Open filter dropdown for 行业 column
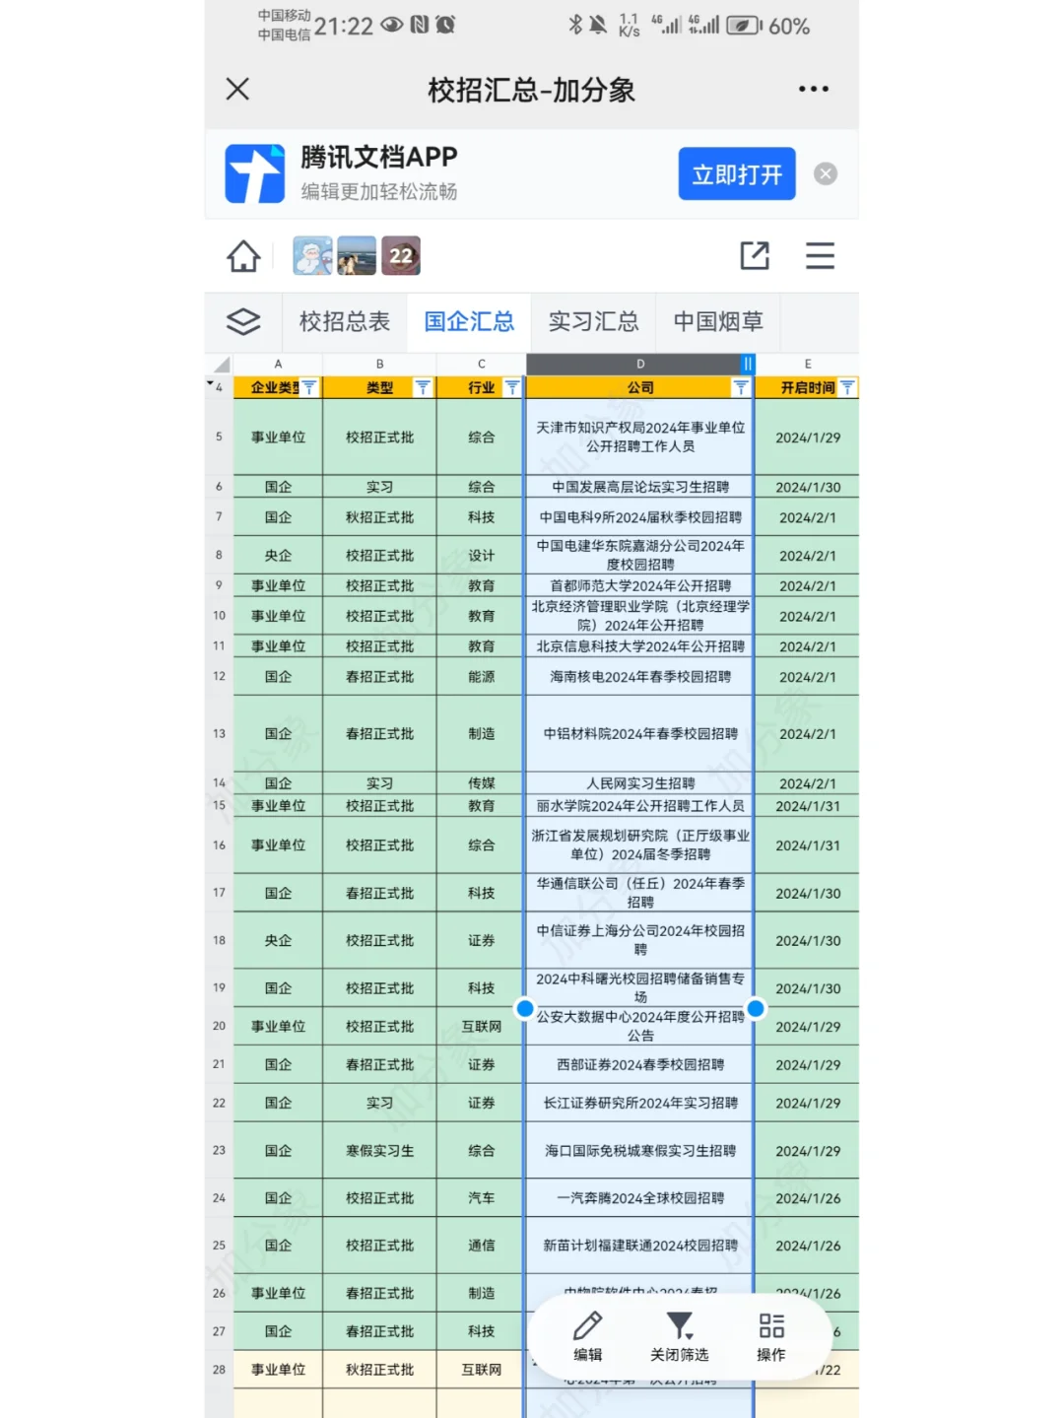Image resolution: width=1064 pixels, height=1418 pixels. tap(512, 387)
